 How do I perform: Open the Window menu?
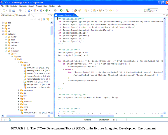[52, 6]
